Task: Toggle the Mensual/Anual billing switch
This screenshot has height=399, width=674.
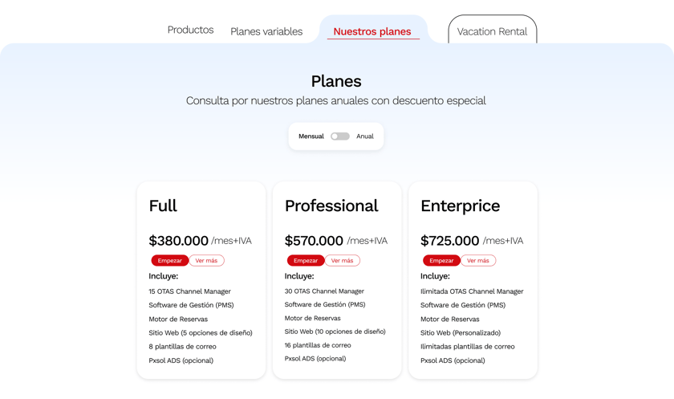Action: click(340, 136)
